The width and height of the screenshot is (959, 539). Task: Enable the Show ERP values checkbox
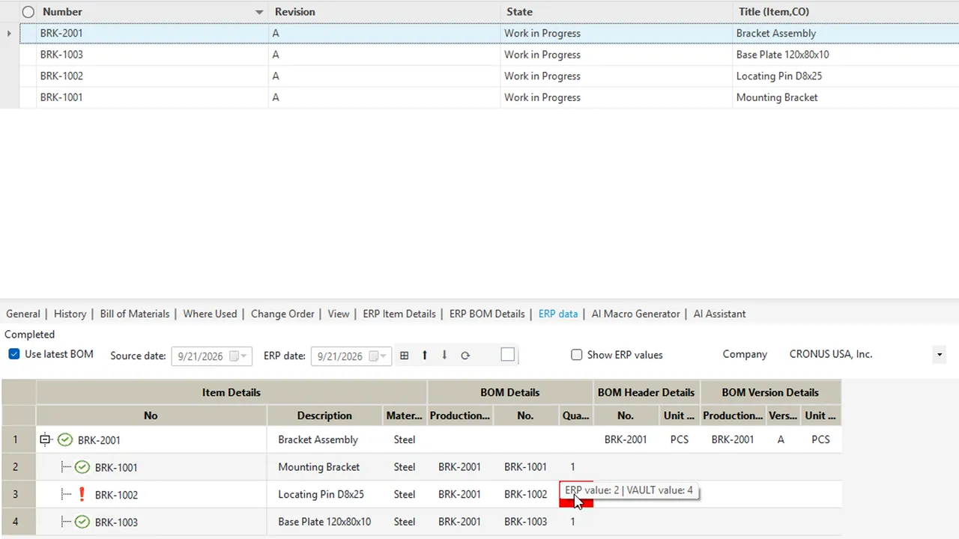click(576, 355)
